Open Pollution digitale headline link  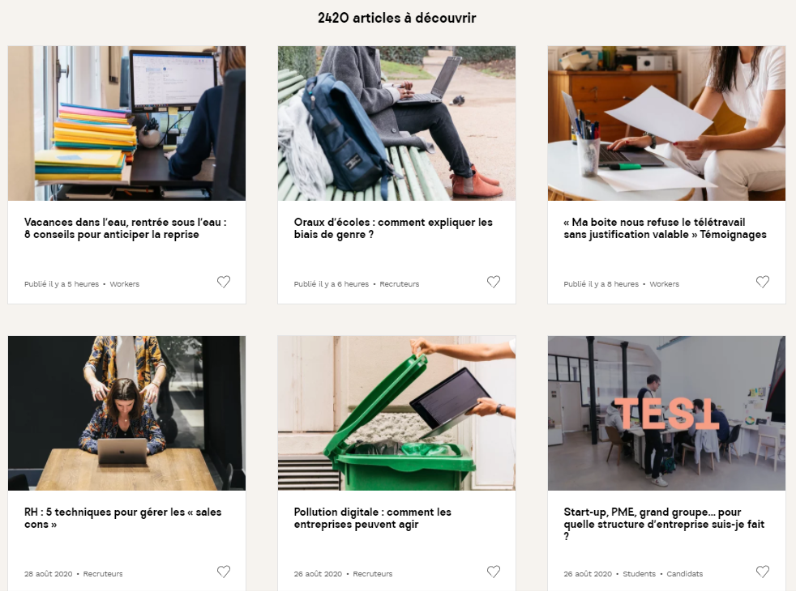point(372,518)
